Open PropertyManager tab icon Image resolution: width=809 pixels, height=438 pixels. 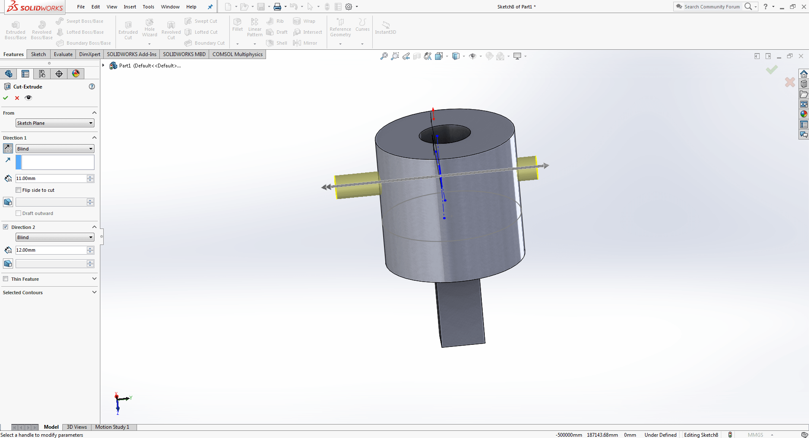pos(25,74)
